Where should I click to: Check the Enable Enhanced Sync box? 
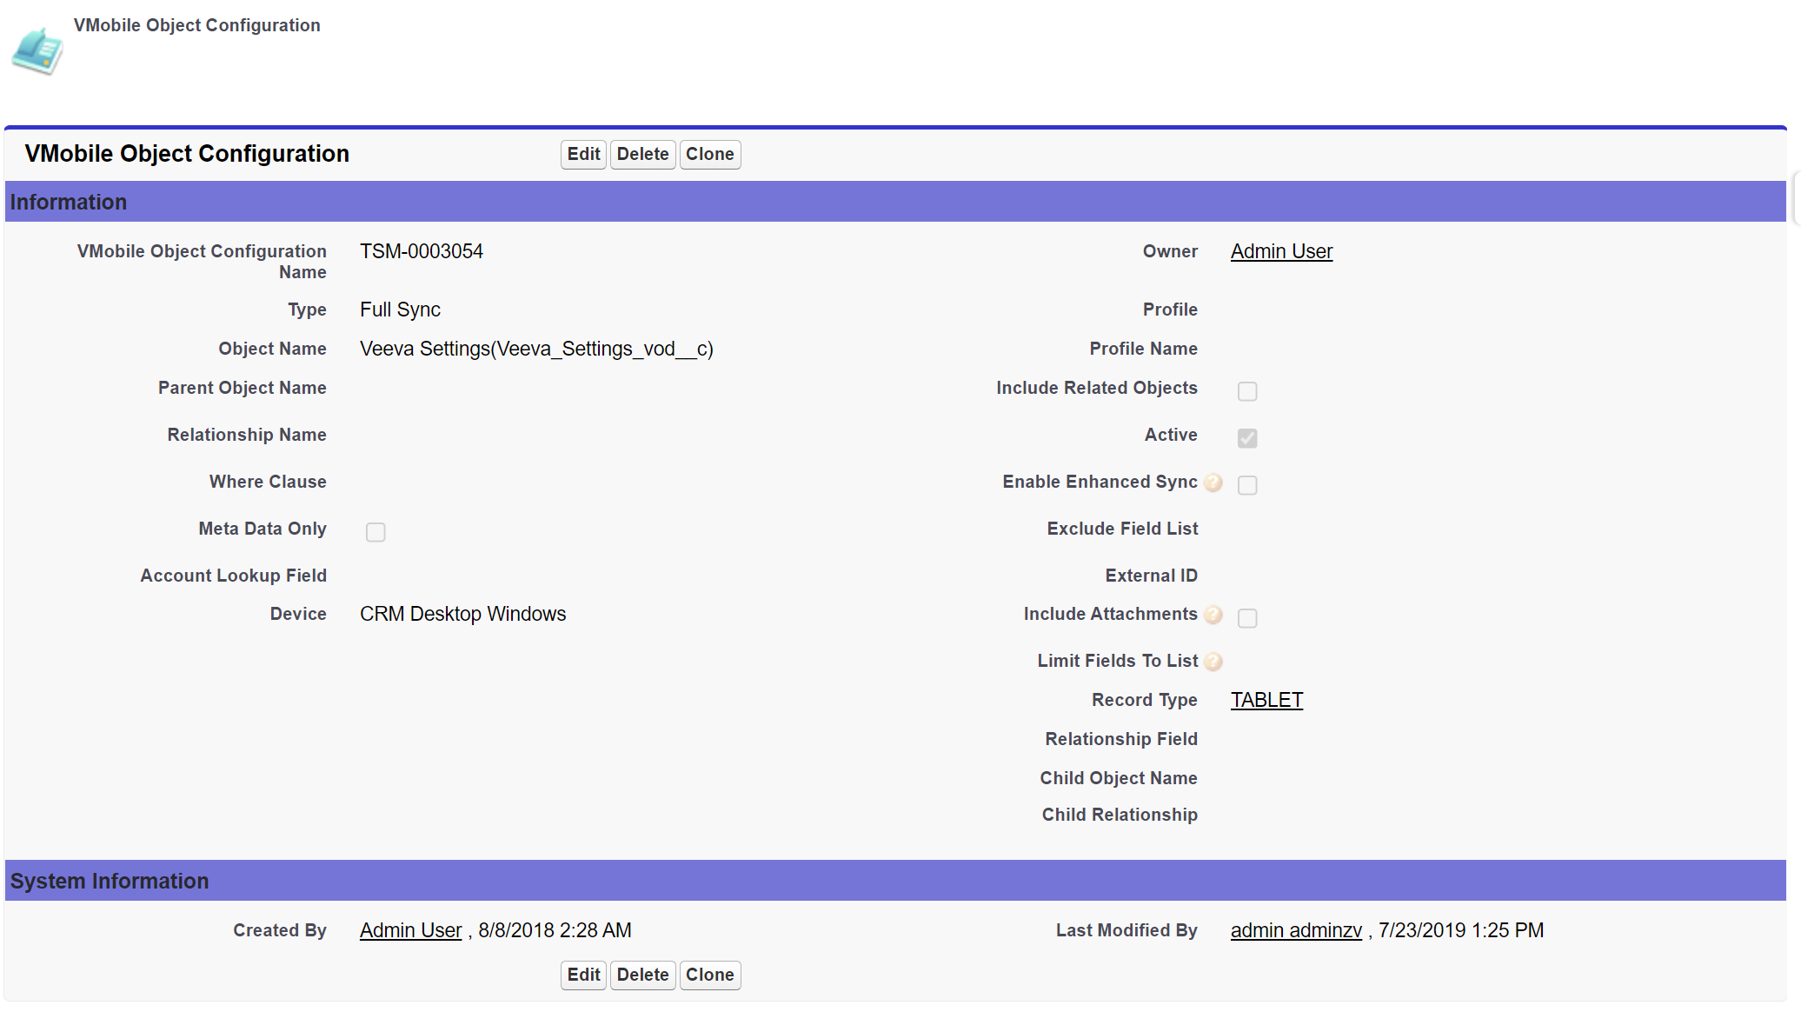coord(1247,486)
